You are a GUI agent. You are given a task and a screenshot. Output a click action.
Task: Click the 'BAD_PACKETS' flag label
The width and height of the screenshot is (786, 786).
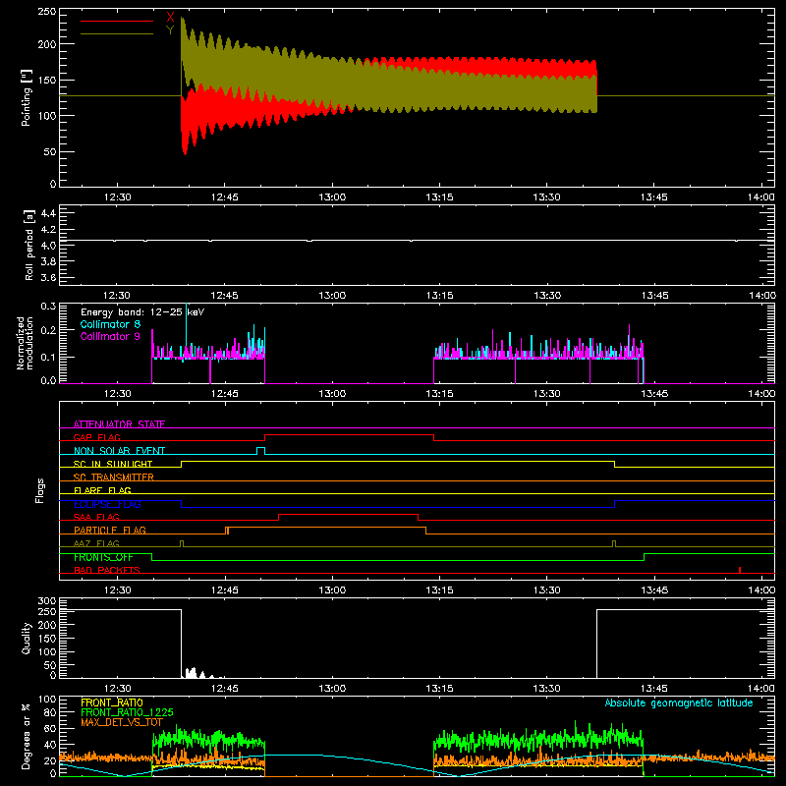[107, 570]
